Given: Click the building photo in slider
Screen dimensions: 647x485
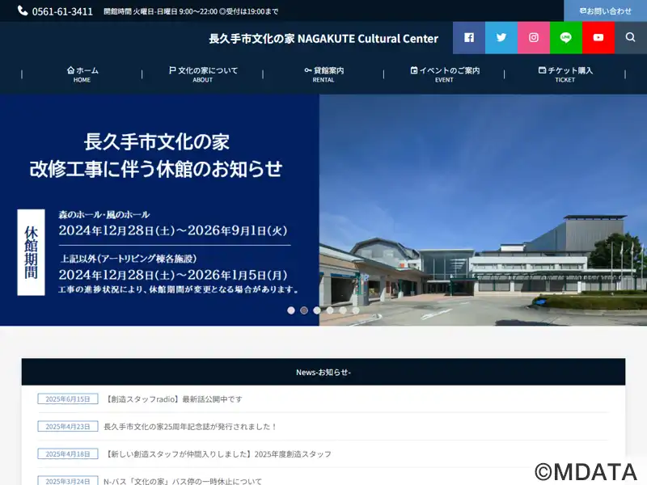Looking at the screenshot, I should pyautogui.click(x=483, y=210).
